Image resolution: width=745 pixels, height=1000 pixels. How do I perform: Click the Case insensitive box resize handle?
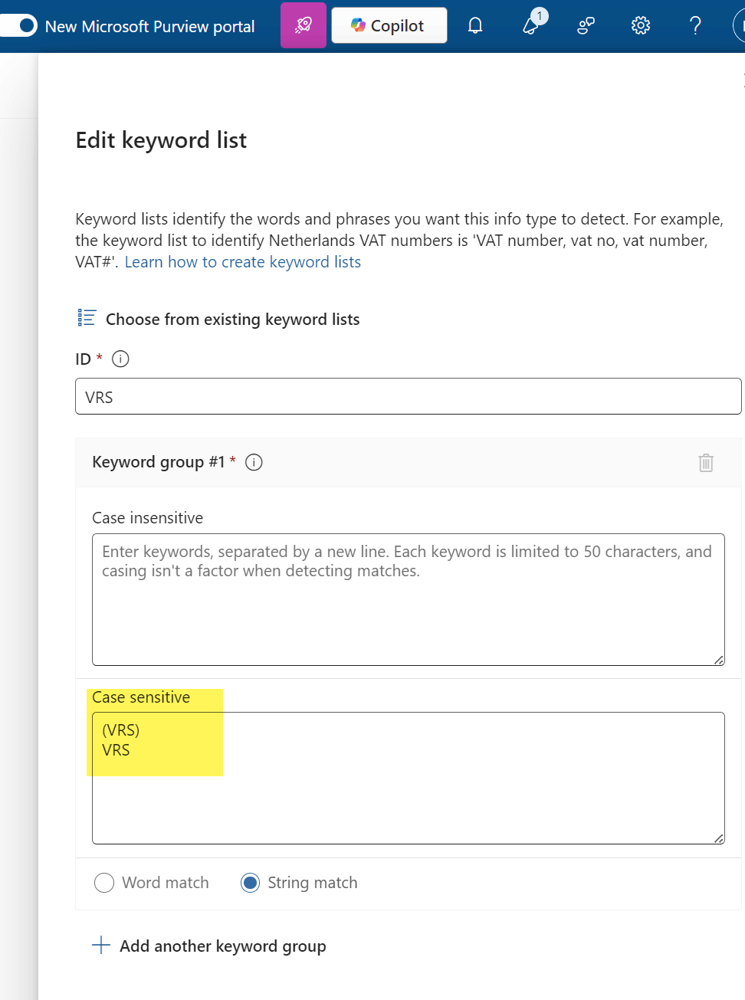[x=719, y=660]
